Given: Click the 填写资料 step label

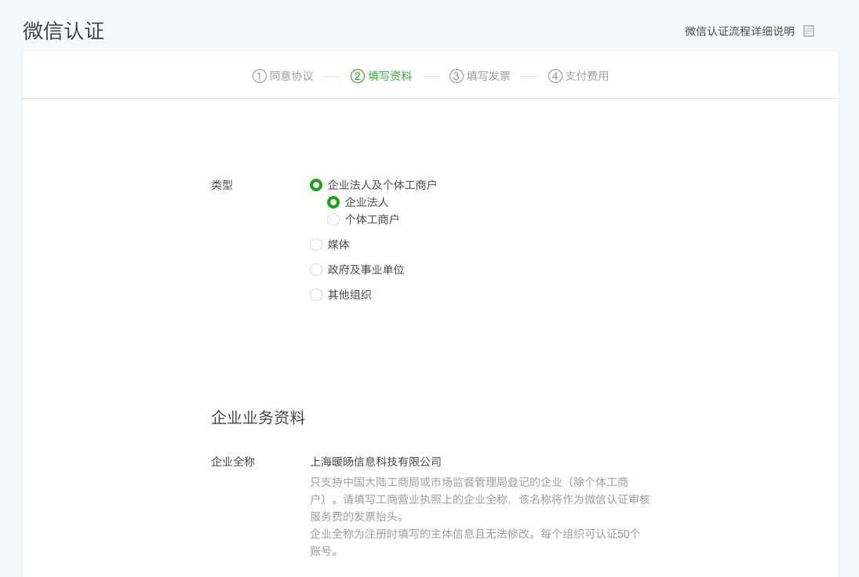Looking at the screenshot, I should click(388, 75).
